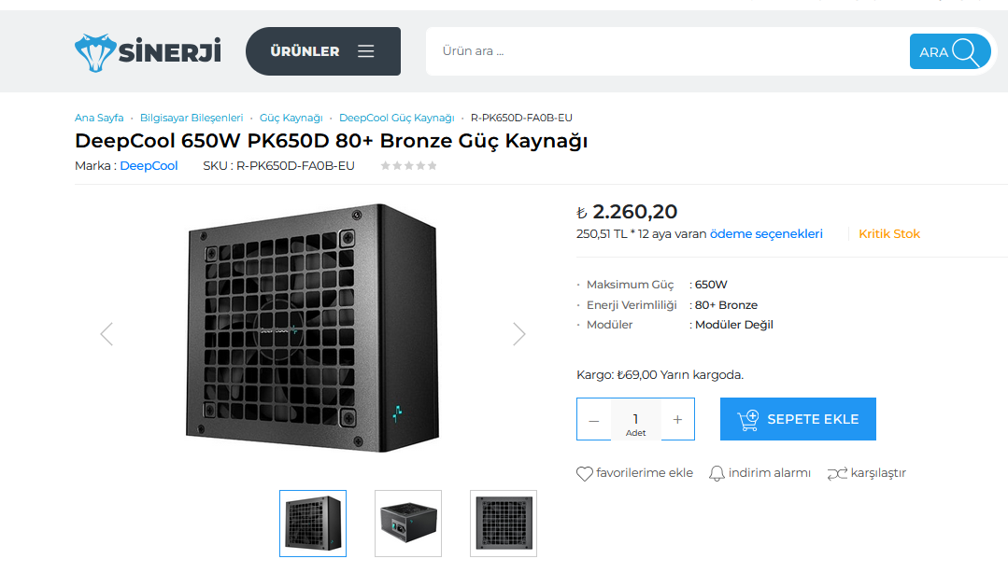Focus the Ürün ara search field
Screen dimensions: 1008x587
pyautogui.click(x=663, y=51)
